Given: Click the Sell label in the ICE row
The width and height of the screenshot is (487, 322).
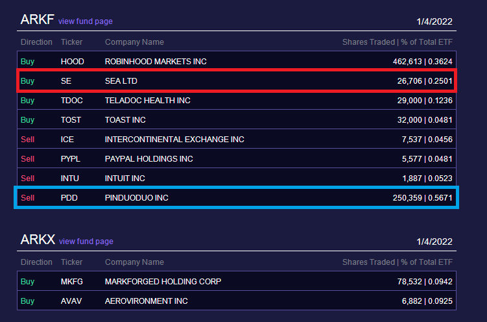Looking at the screenshot, I should click(27, 140).
